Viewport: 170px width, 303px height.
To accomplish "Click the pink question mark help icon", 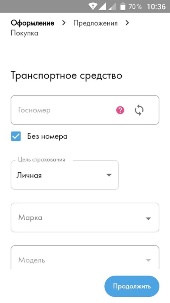I will (x=120, y=110).
